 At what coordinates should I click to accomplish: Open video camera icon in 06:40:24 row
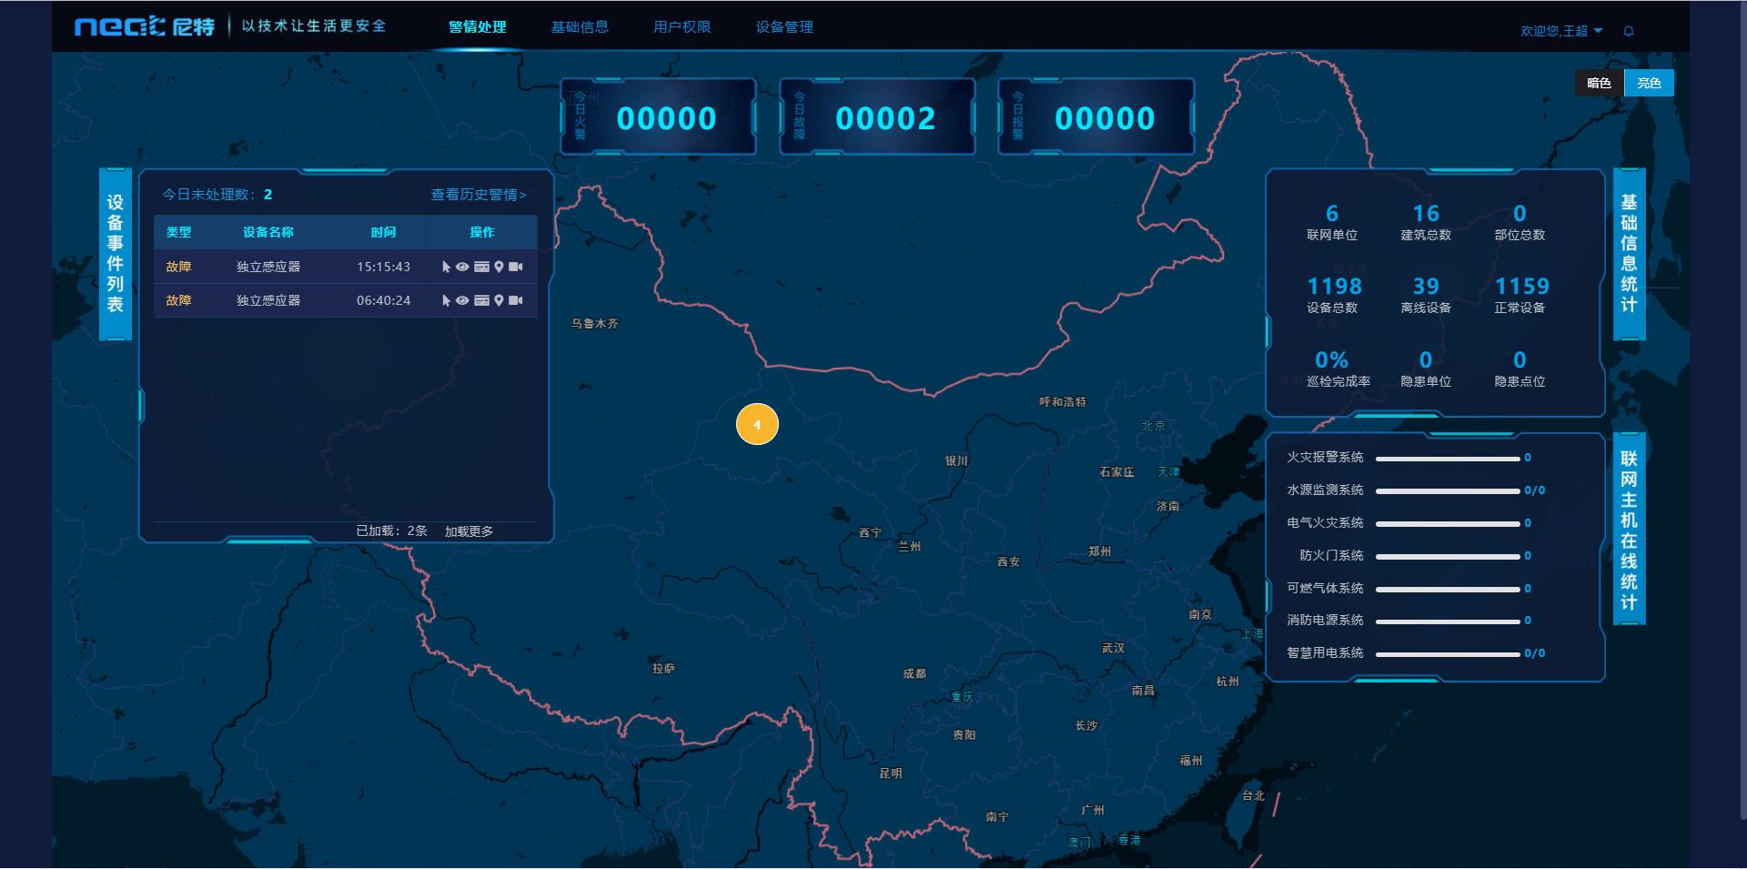pos(516,300)
